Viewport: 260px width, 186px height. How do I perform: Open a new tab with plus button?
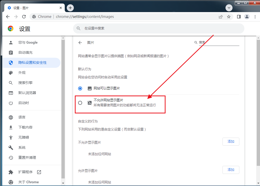tap(70, 8)
